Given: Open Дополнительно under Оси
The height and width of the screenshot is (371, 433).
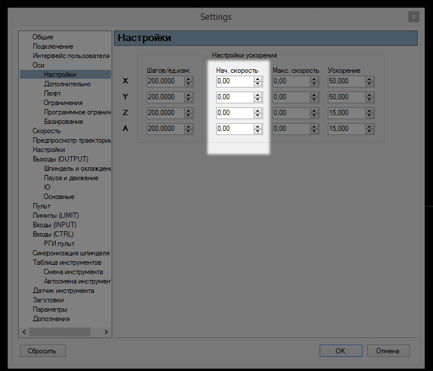Looking at the screenshot, I should (67, 84).
